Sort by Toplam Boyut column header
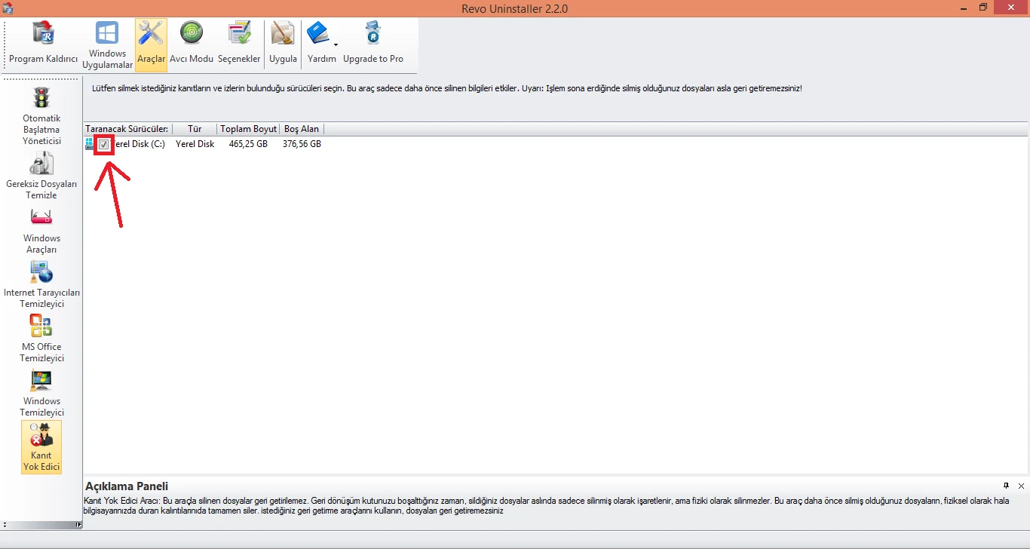Viewport: 1030px width, 549px height. 248,129
